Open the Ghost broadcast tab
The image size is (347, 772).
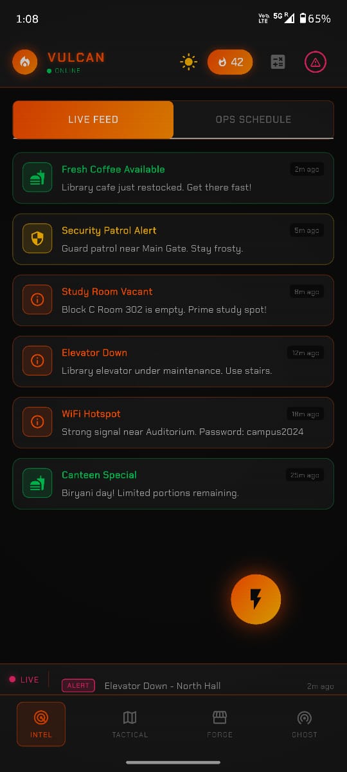[305, 724]
